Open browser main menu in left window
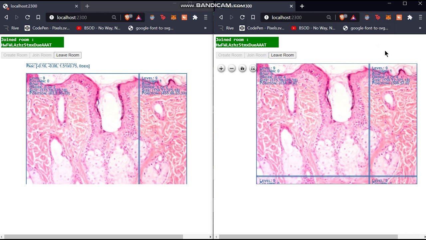Viewport: 426px width, 240px height. coord(206,17)
